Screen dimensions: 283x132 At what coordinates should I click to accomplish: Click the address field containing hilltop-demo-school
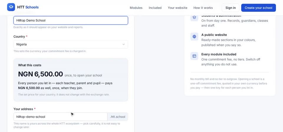pos(60,117)
